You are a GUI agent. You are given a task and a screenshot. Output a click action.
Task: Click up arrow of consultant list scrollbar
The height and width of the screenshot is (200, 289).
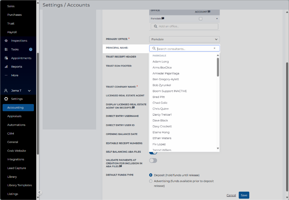(x=218, y=55)
